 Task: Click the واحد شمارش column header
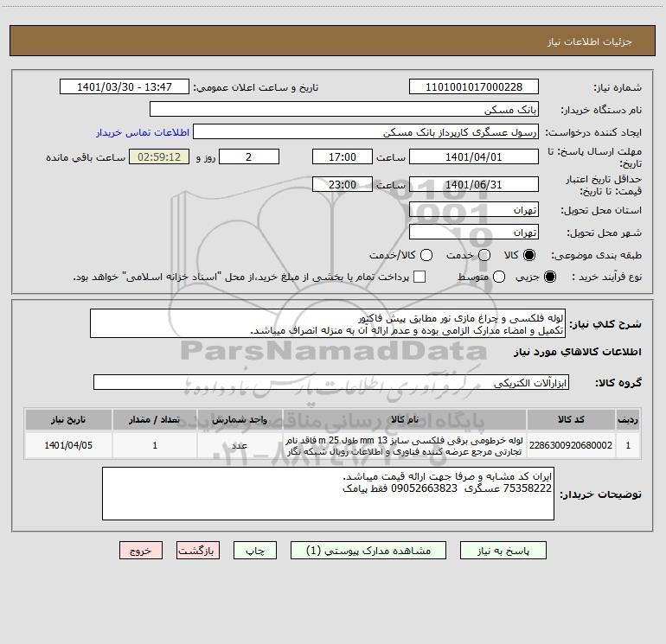(240, 419)
